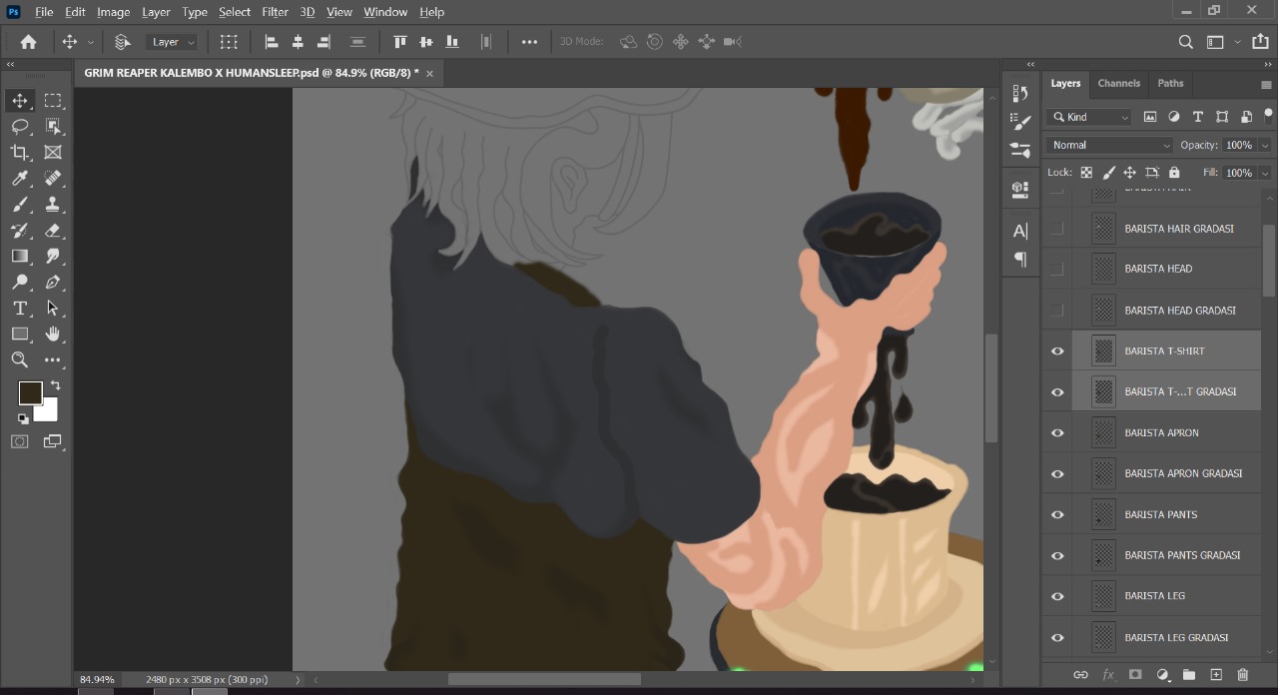The height and width of the screenshot is (695, 1278).
Task: Open the Kind layer filter dropdown
Action: (x=1089, y=117)
